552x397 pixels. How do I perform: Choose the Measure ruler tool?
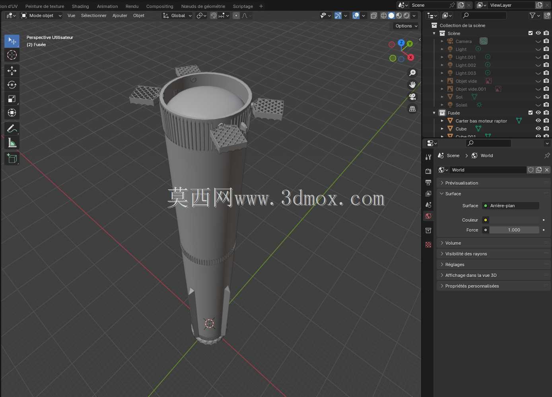(x=12, y=142)
